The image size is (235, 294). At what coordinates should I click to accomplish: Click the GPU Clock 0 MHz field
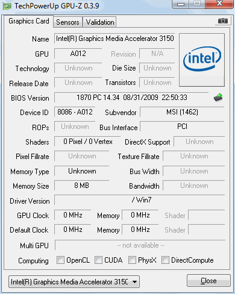[x=73, y=215]
